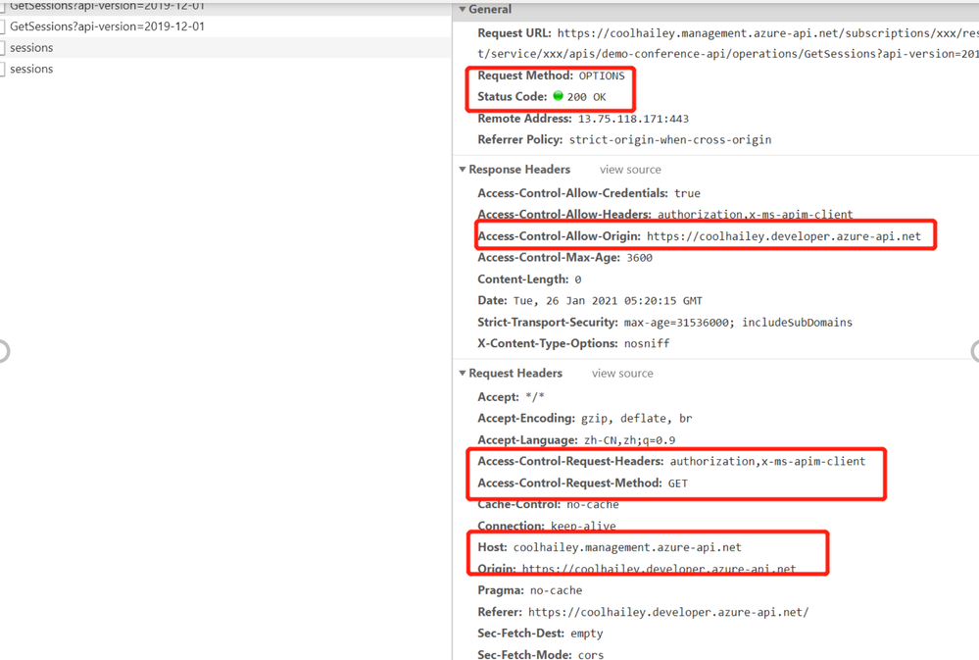The height and width of the screenshot is (660, 979).
Task: Click the Access-Control-Max-Age value 3600
Action: tap(639, 258)
